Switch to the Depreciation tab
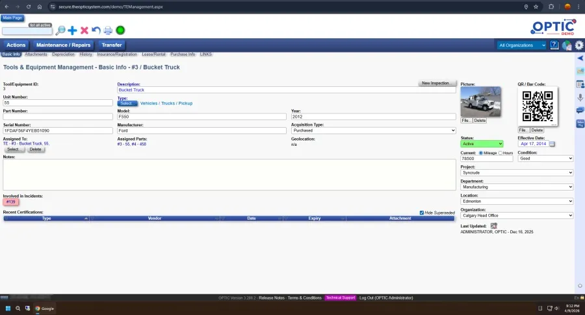This screenshot has height=315, width=585. point(63,54)
